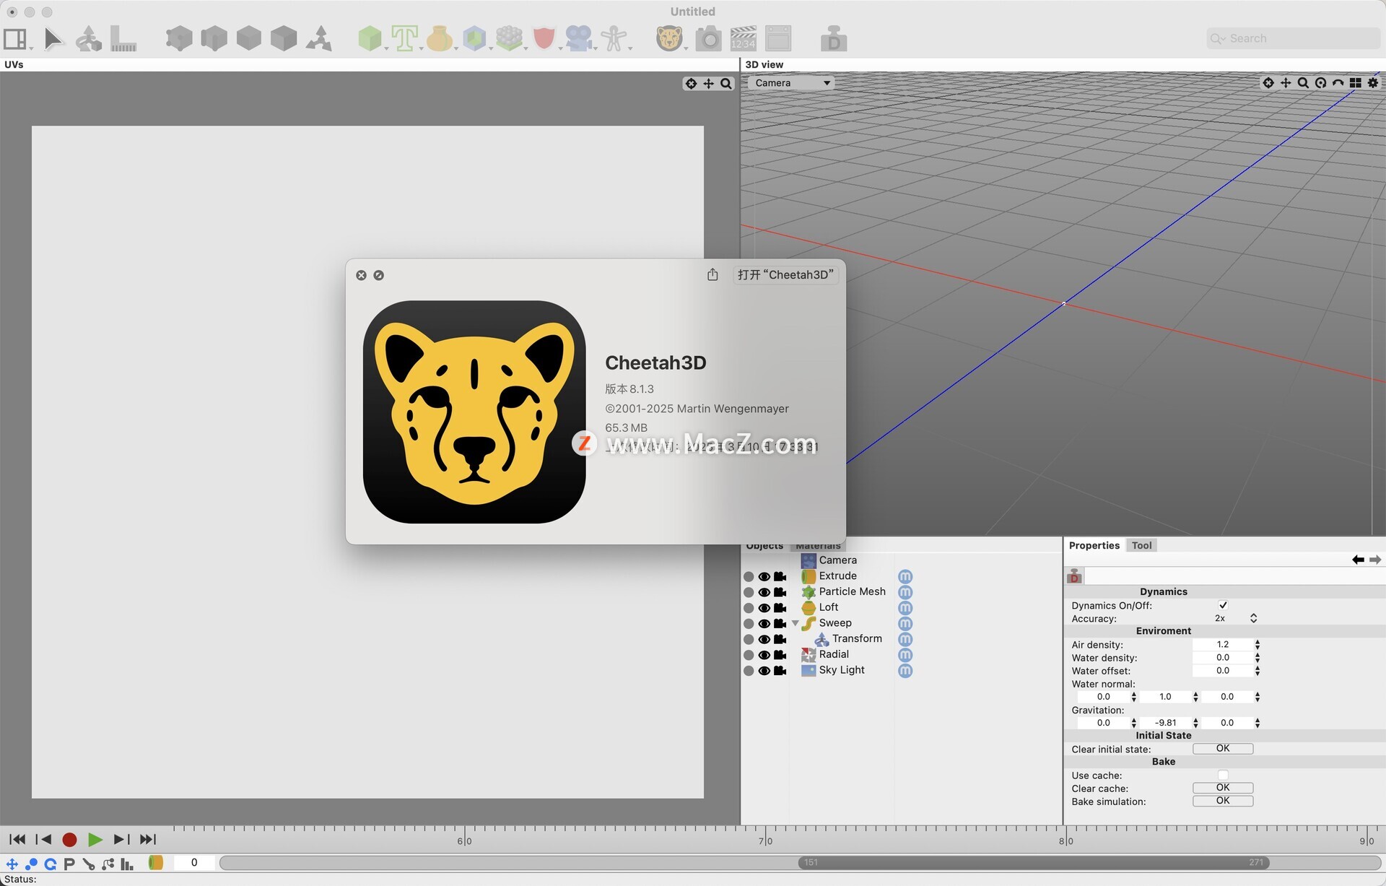Toggle the Dynamics On/Off checkbox

coord(1223,605)
